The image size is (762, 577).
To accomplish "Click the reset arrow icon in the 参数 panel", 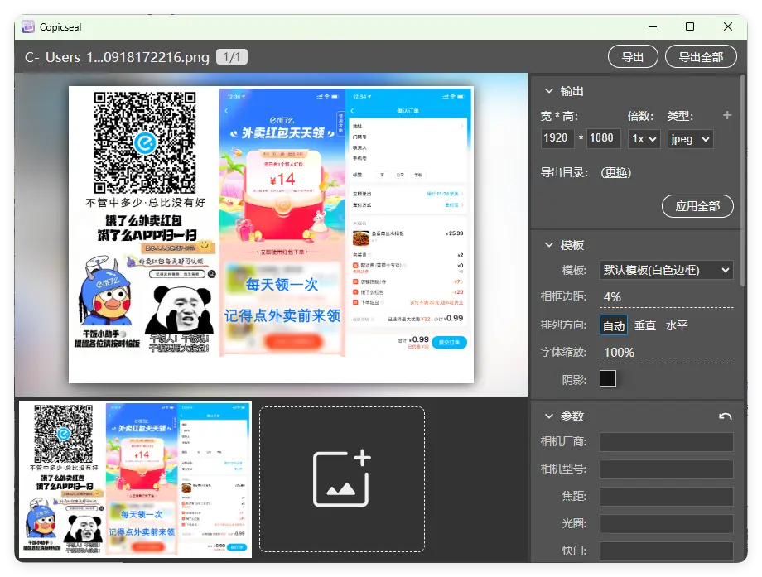I will point(726,416).
